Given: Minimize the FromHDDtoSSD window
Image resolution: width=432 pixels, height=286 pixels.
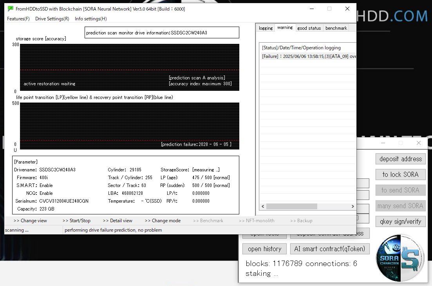Looking at the screenshot, I should [x=312, y=9].
